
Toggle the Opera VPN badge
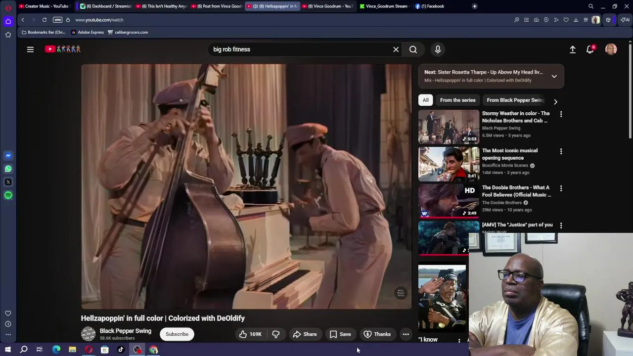pyautogui.click(x=57, y=20)
